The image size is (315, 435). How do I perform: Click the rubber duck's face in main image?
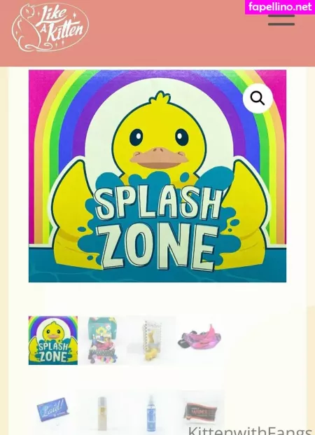(159, 138)
